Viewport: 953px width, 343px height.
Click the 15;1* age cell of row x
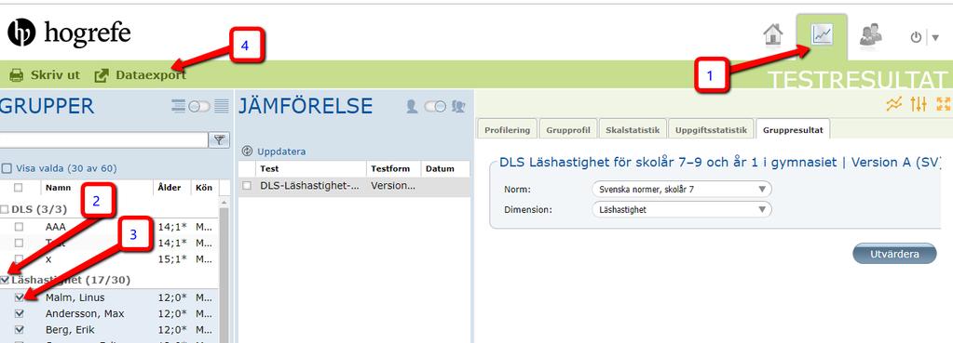[172, 259]
